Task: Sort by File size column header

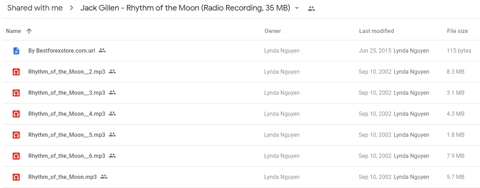Action: tap(457, 31)
